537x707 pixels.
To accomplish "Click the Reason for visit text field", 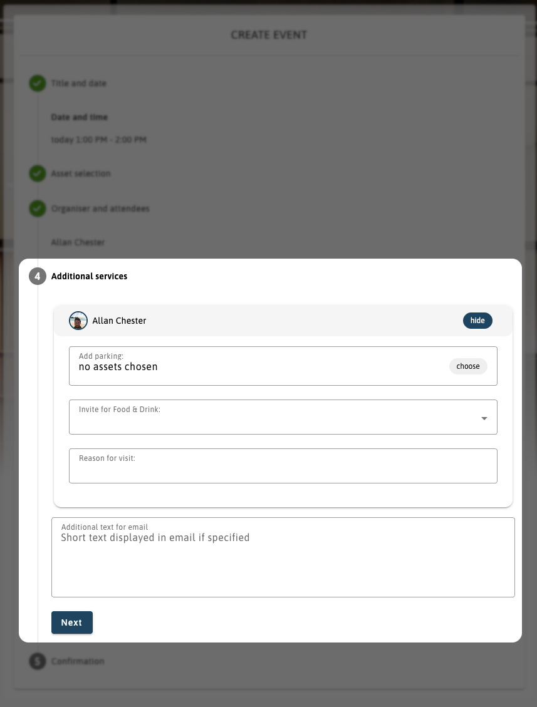I will coord(283,466).
